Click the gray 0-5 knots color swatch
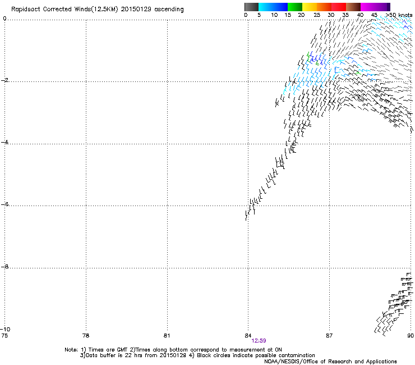 click(251, 7)
